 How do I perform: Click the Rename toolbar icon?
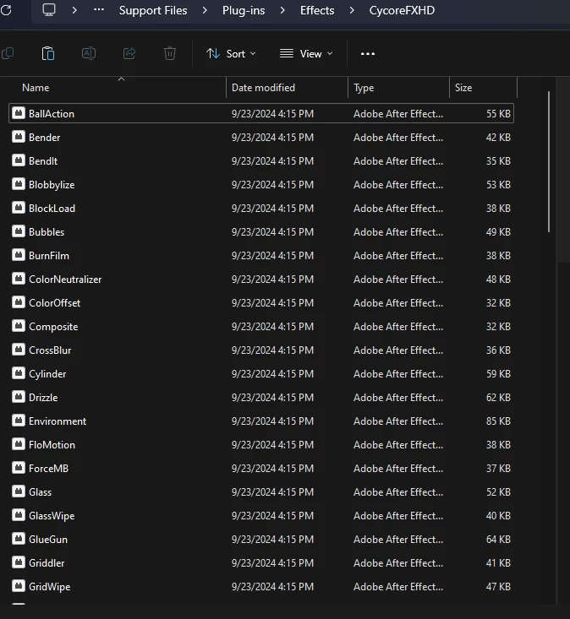point(89,53)
